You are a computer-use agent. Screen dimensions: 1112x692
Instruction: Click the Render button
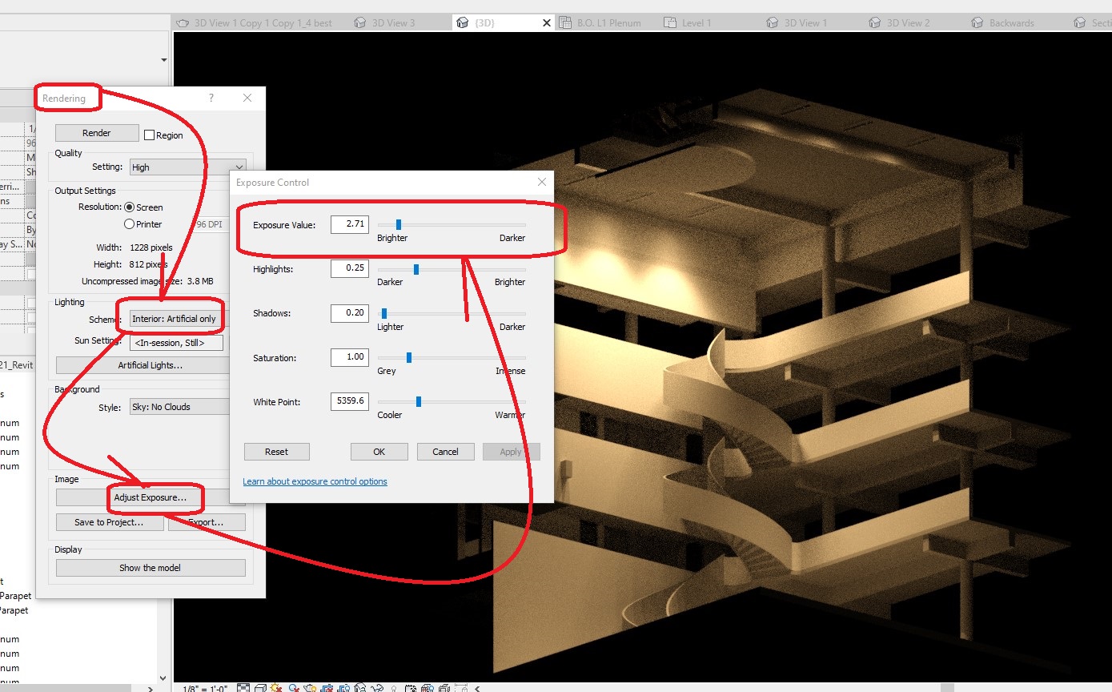(96, 132)
